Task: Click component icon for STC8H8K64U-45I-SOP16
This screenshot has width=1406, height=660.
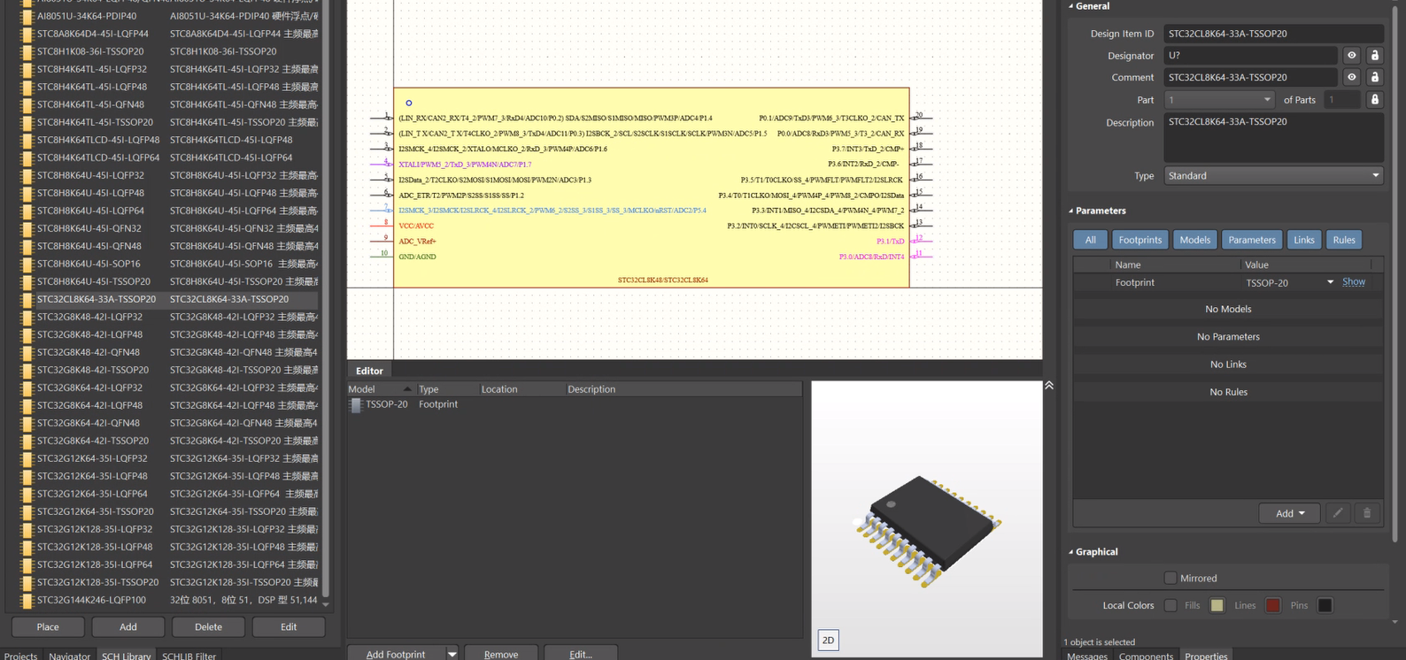Action: pyautogui.click(x=26, y=264)
